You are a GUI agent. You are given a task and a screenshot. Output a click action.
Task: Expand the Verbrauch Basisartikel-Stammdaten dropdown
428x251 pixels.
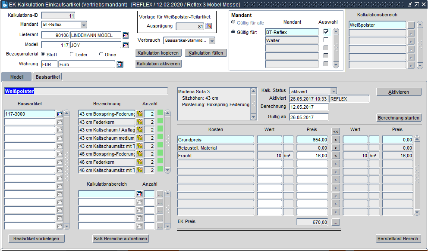point(212,41)
